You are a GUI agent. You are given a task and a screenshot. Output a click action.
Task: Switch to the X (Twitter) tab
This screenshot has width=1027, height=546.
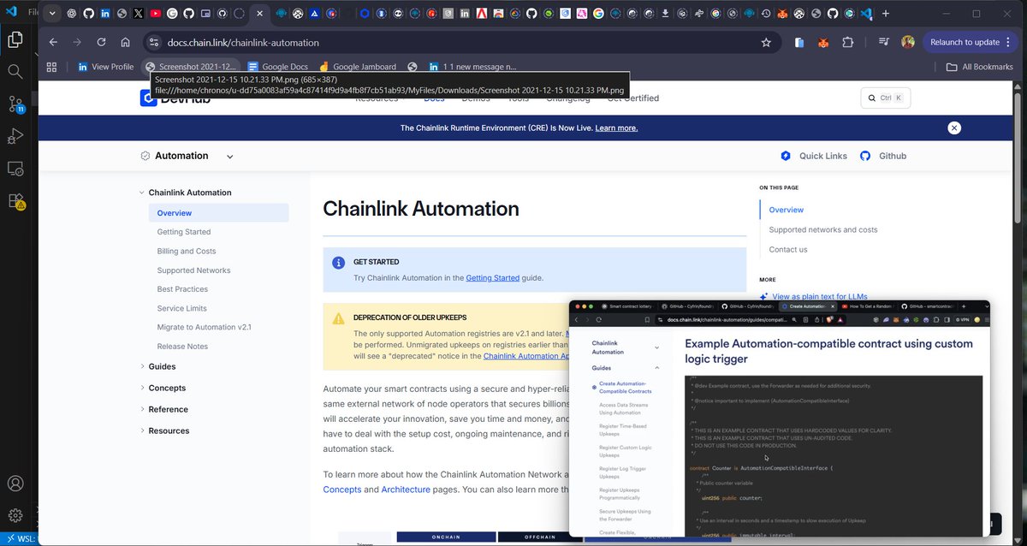click(x=138, y=14)
